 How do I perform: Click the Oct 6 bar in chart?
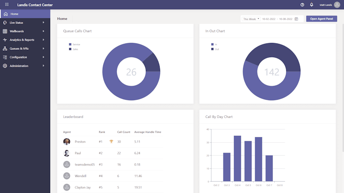258,159
